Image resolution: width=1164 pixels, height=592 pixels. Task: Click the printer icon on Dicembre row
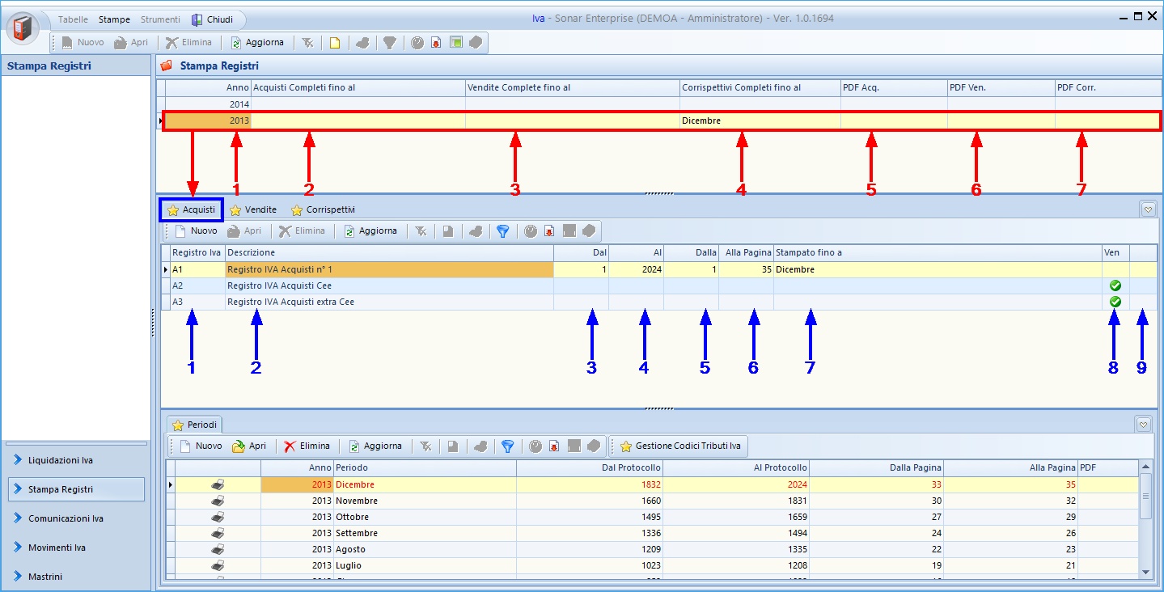pos(218,484)
